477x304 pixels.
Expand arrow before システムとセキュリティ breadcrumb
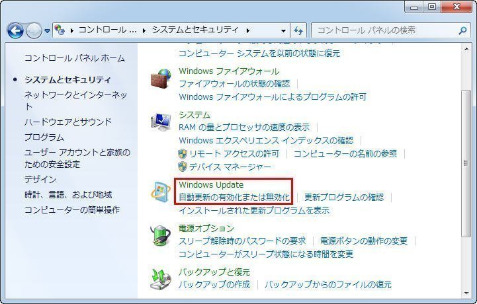click(144, 30)
